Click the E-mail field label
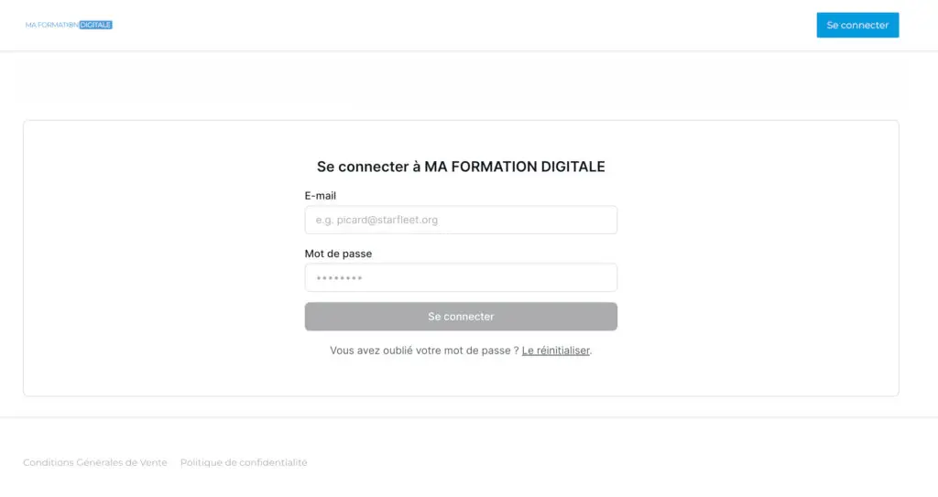 [x=321, y=196]
